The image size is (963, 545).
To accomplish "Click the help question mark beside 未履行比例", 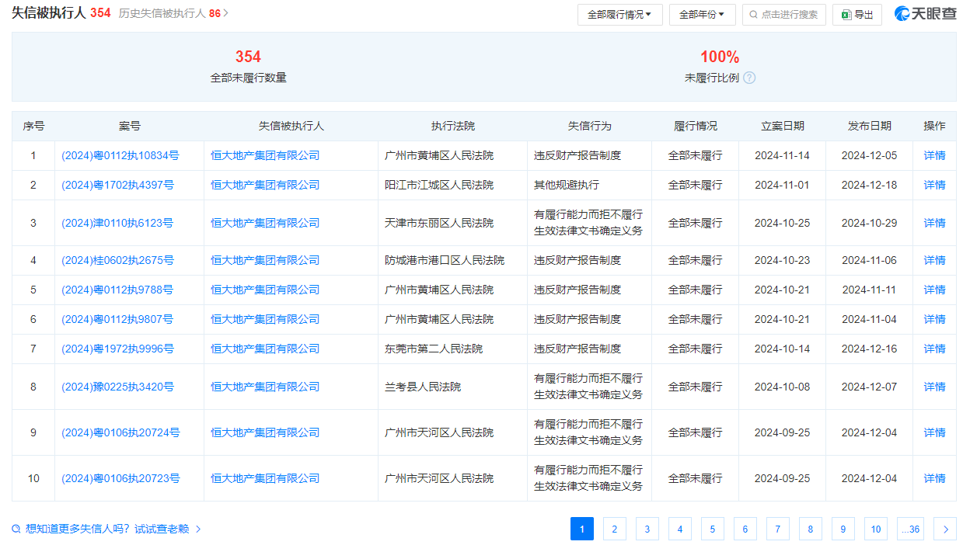I will click(749, 78).
